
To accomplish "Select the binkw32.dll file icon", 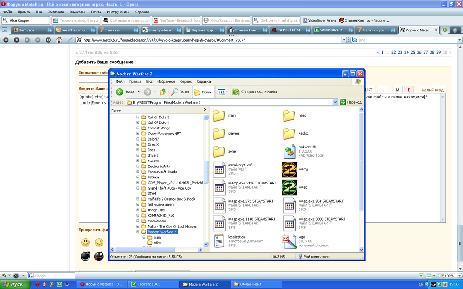I will click(289, 151).
